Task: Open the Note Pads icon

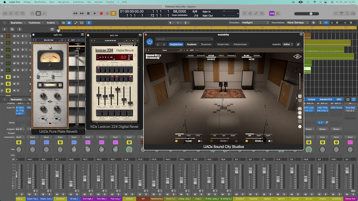Action: (x=341, y=13)
